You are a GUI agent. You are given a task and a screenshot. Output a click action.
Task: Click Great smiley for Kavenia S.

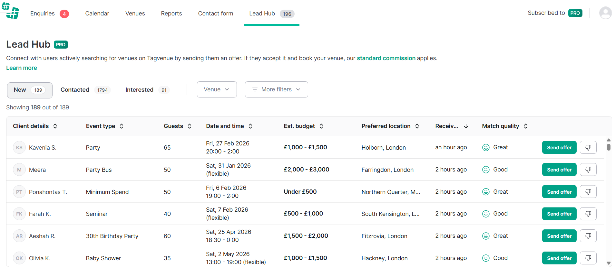click(x=486, y=147)
